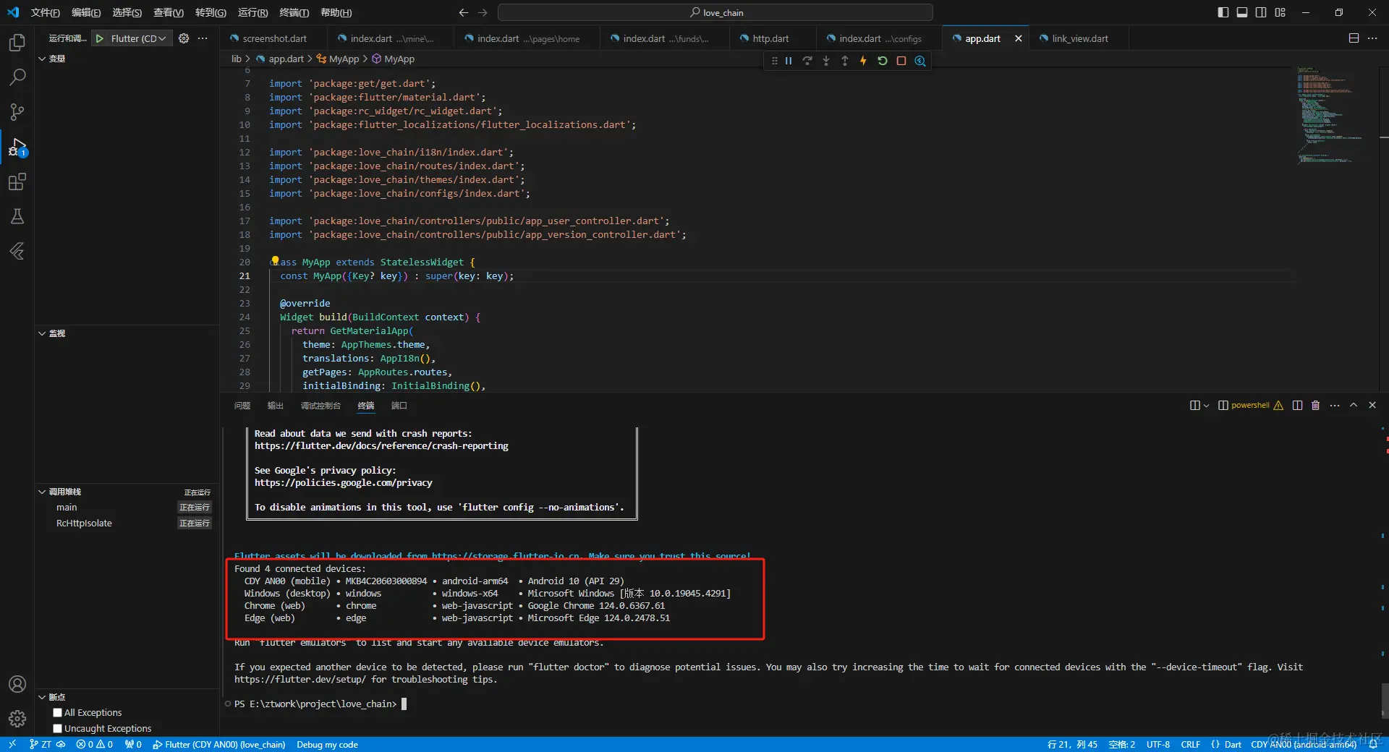The height and width of the screenshot is (752, 1389).
Task: Kill terminal with the trash icon
Action: 1315,406
